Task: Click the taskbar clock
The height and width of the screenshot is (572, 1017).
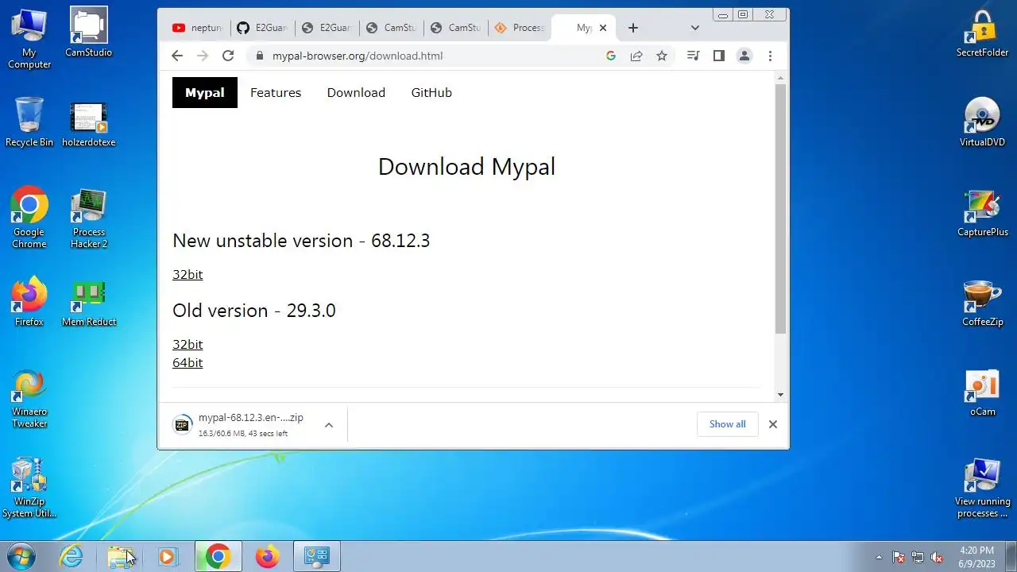Action: pyautogui.click(x=976, y=557)
